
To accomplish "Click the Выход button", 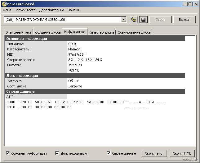I will (x=184, y=20).
